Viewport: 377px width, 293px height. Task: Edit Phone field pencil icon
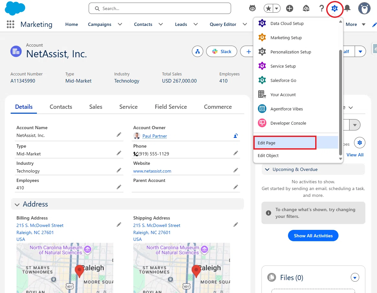pos(236,153)
